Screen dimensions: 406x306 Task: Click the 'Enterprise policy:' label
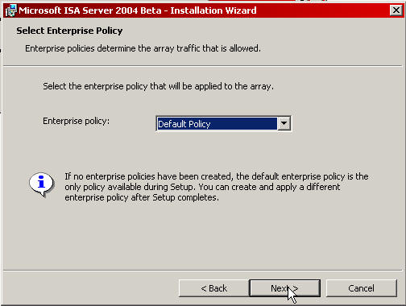tap(77, 121)
